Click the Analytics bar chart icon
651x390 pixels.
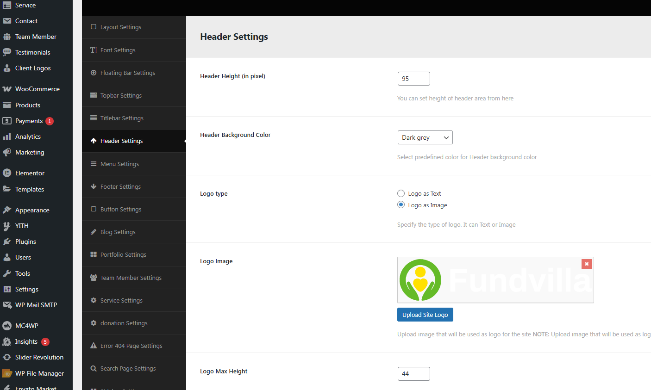(x=7, y=136)
